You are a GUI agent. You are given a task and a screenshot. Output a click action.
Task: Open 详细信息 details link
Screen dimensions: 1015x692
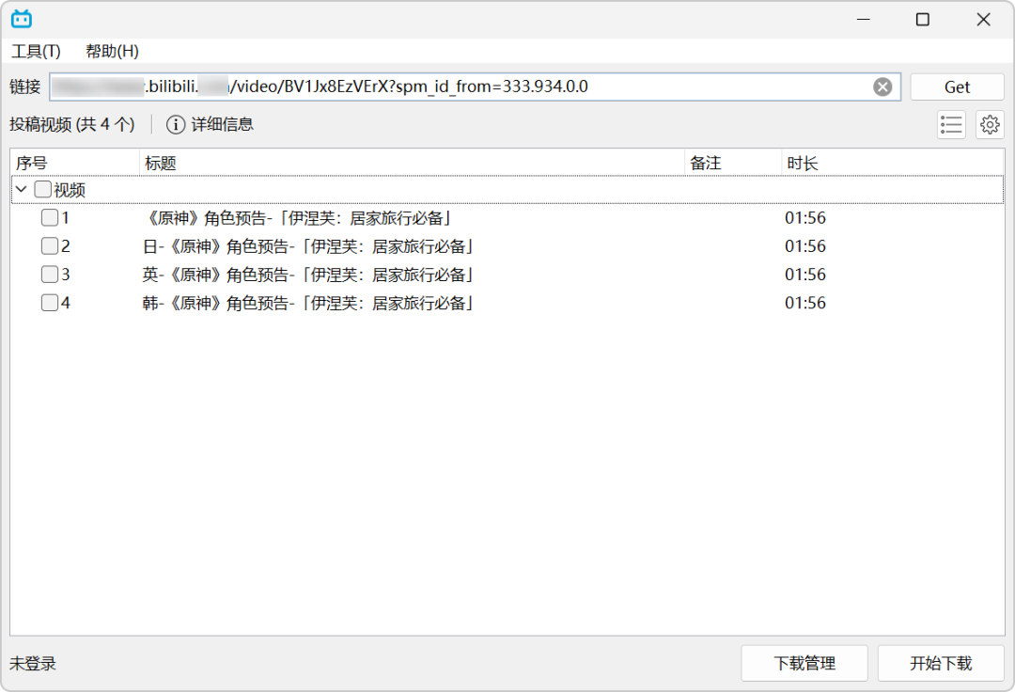[x=222, y=124]
